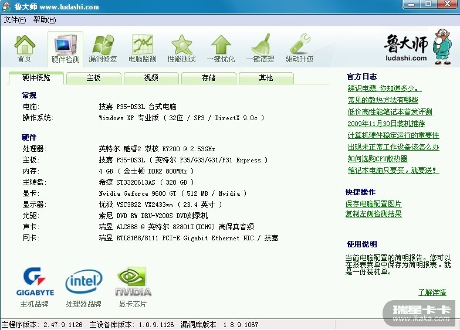The image size is (460, 330).
Task: Click 保存电脑配置图片
Action: coord(373,204)
